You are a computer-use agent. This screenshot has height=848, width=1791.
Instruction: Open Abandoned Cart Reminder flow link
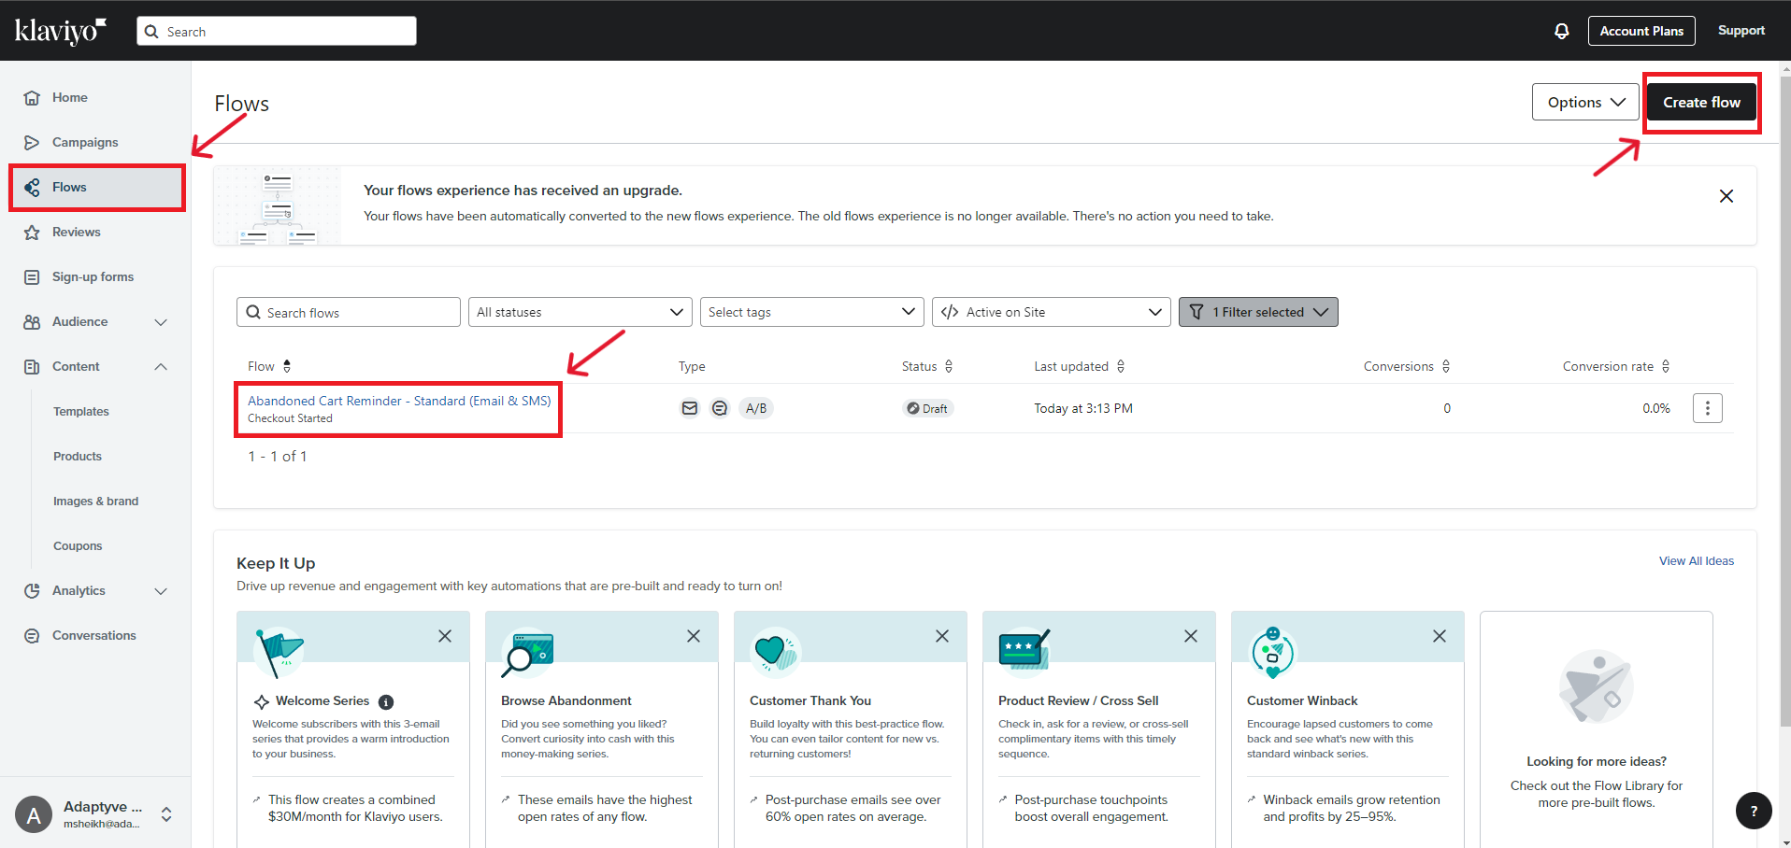click(x=399, y=401)
